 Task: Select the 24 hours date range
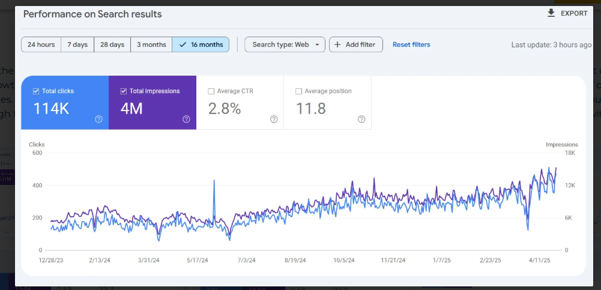pyautogui.click(x=41, y=44)
